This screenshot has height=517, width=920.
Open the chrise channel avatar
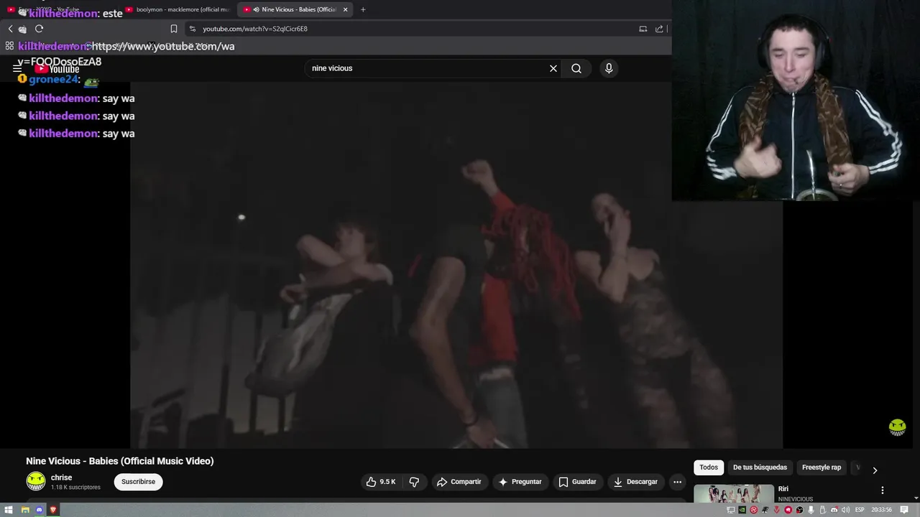click(x=36, y=481)
